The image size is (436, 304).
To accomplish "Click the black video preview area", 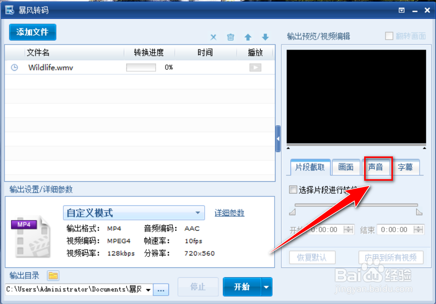I will tap(356, 97).
